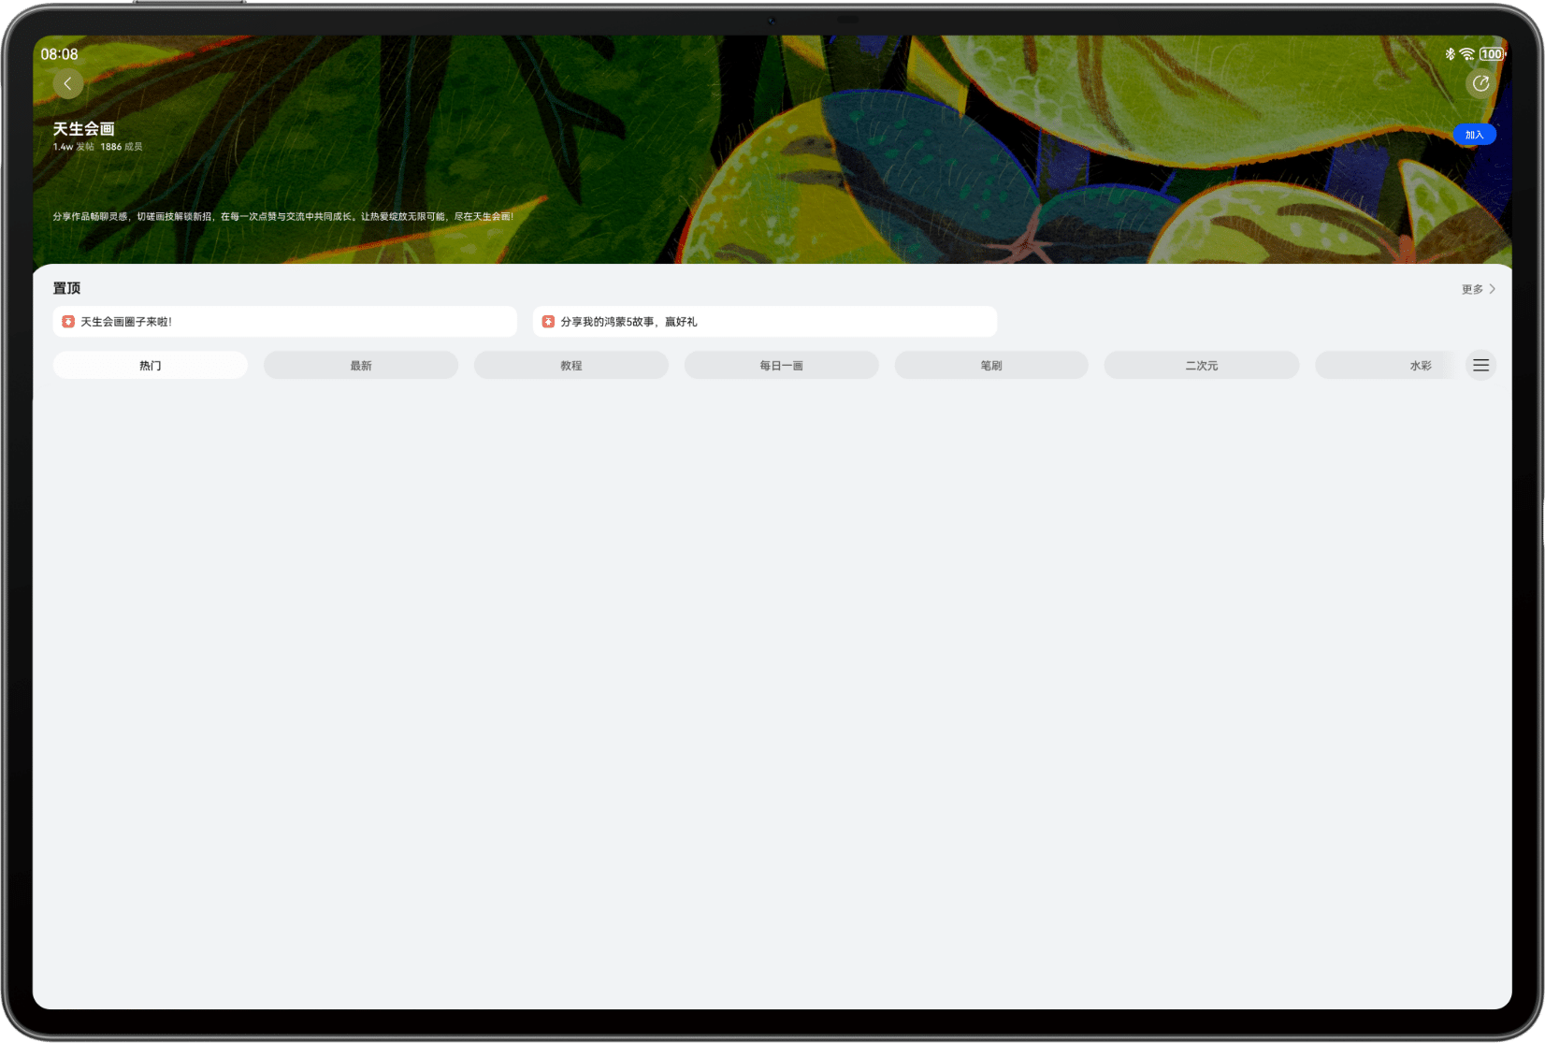Image resolution: width=1545 pixels, height=1043 pixels.
Task: Select the 水彩 tab
Action: click(1421, 365)
